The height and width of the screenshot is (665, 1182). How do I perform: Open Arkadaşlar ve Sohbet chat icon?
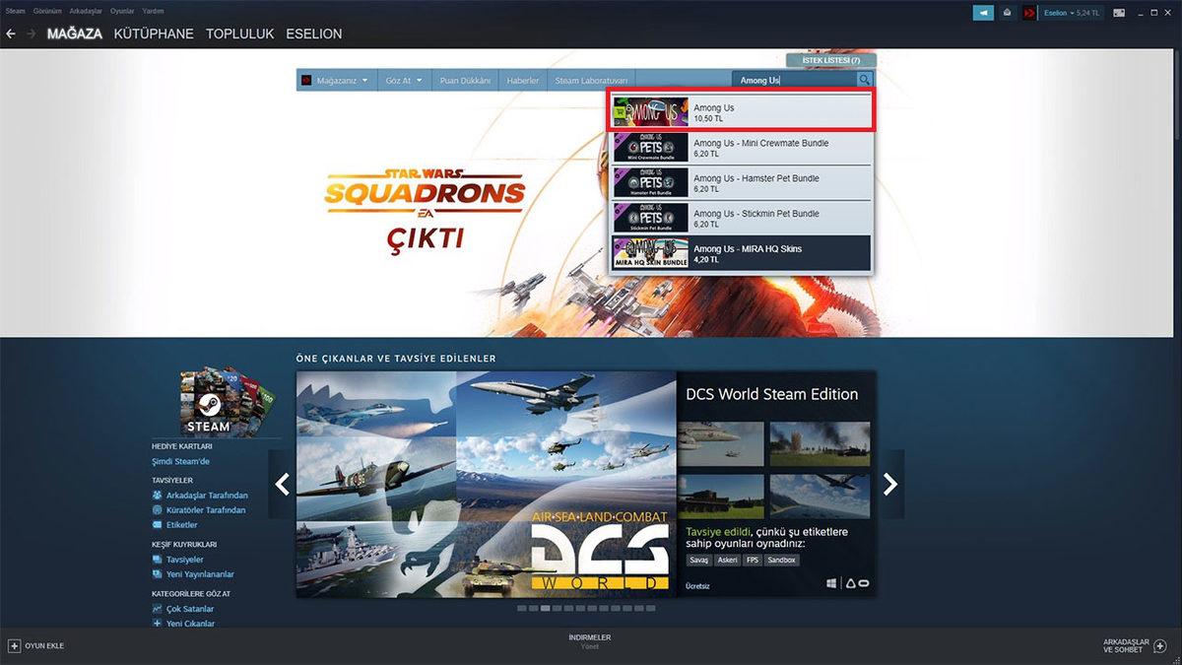[x=1159, y=645]
